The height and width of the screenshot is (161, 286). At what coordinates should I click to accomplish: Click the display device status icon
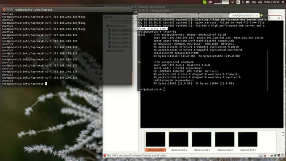point(279,156)
